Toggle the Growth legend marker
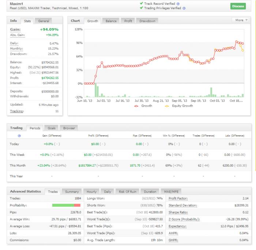The width and height of the screenshot is (256, 250). click(x=136, y=106)
